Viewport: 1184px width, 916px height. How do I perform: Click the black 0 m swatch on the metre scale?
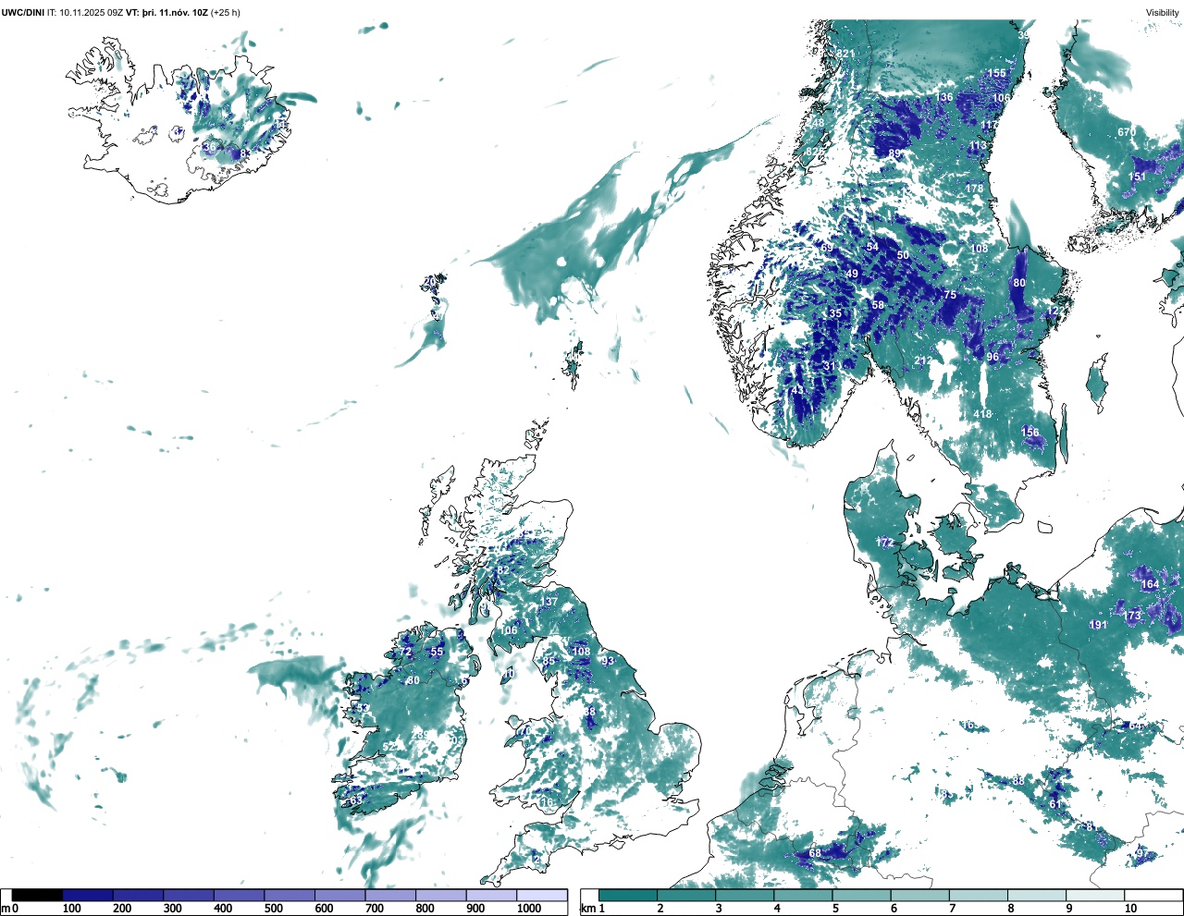click(38, 895)
